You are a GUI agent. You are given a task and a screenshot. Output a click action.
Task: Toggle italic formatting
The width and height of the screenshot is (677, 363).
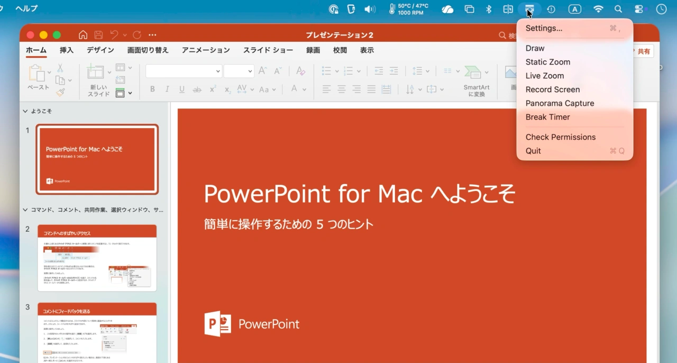pyautogui.click(x=167, y=89)
